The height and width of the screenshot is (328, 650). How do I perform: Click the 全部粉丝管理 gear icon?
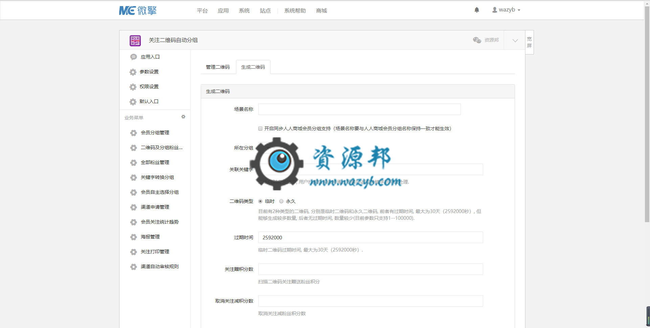point(133,162)
